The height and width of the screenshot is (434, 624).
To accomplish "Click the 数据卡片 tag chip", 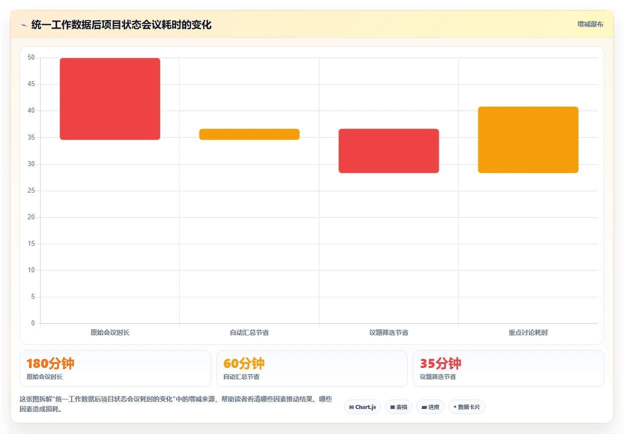I will click(x=467, y=407).
